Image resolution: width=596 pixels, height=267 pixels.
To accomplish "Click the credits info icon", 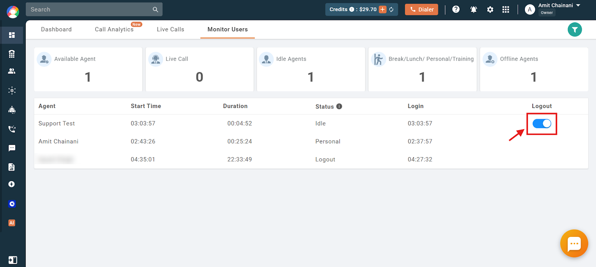I will coord(352,9).
